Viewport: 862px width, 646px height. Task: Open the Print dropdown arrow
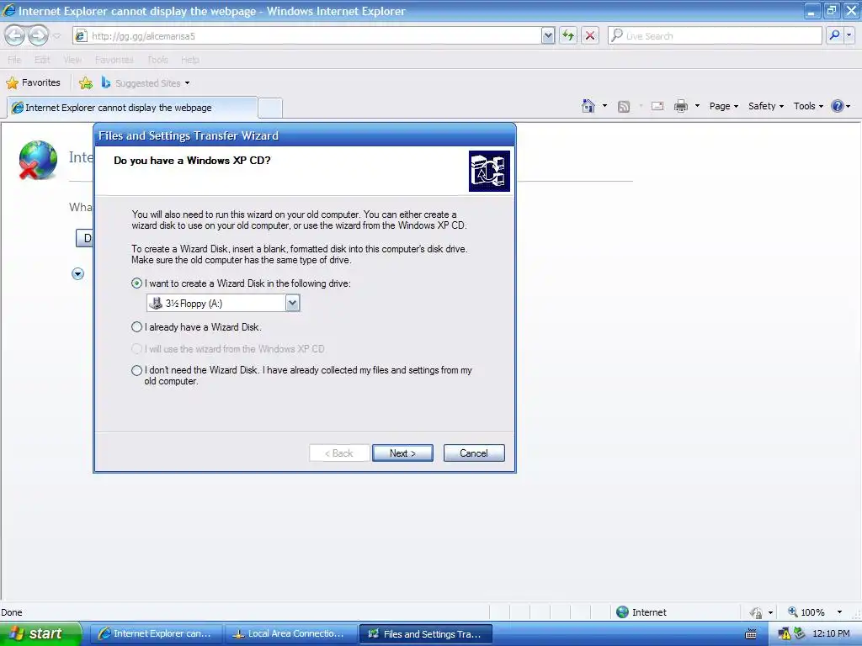tap(697, 106)
